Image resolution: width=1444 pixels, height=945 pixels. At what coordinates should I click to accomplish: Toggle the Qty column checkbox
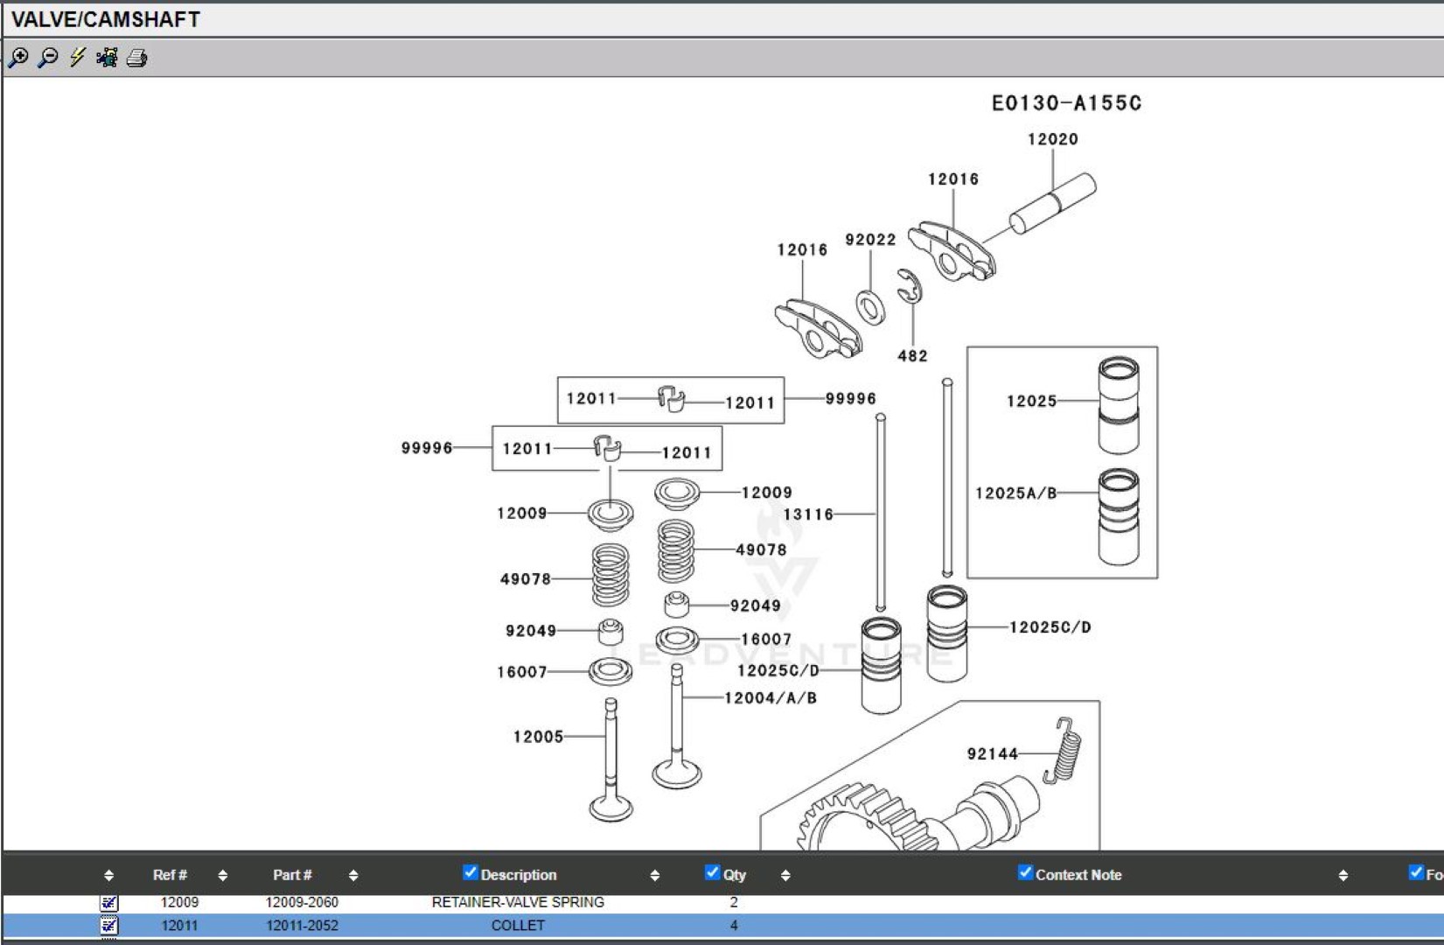(x=712, y=872)
